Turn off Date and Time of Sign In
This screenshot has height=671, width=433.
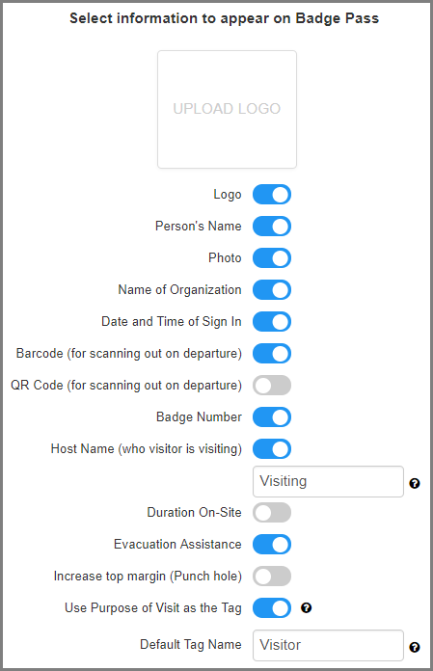pos(272,321)
